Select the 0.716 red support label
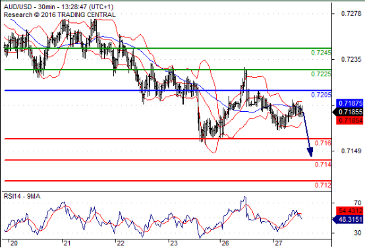The image size is (365, 248). pos(323,143)
